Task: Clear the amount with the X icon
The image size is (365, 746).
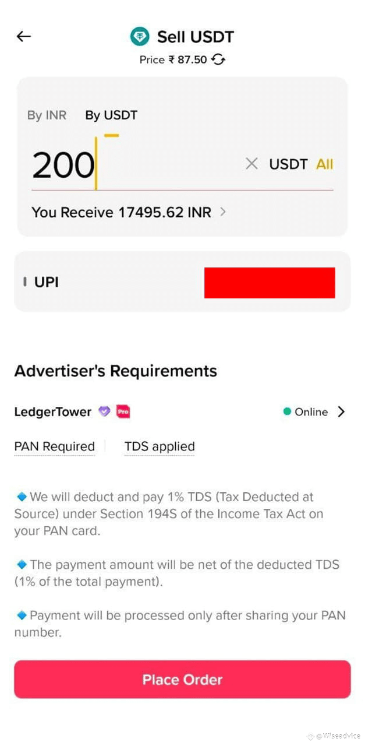Action: pyautogui.click(x=251, y=164)
